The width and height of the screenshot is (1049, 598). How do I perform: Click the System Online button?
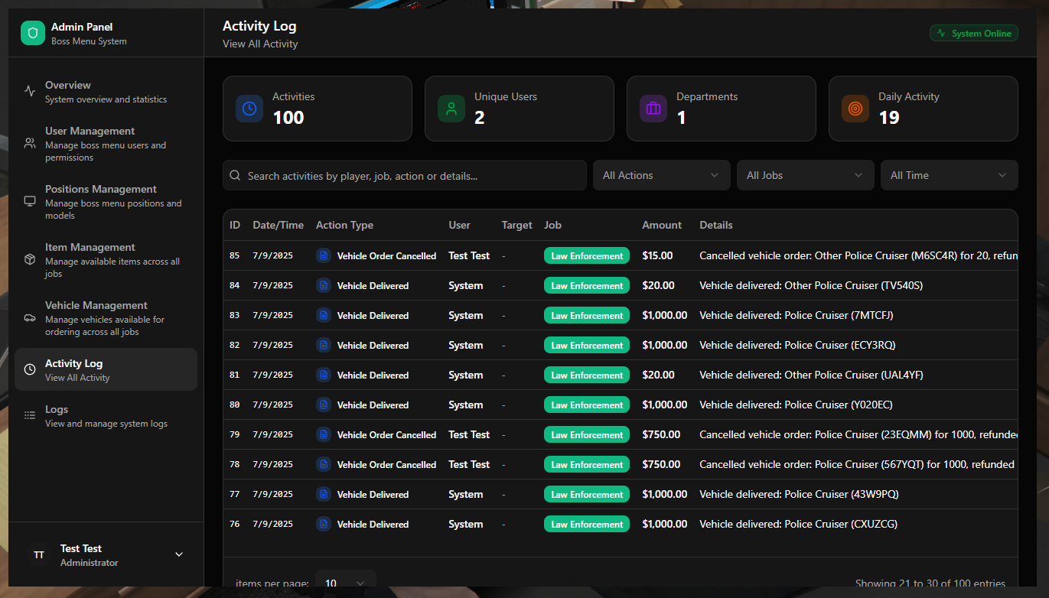point(973,33)
